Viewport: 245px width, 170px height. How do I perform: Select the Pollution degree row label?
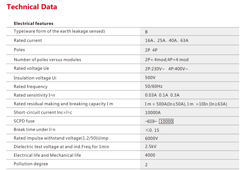pyautogui.click(x=31, y=164)
